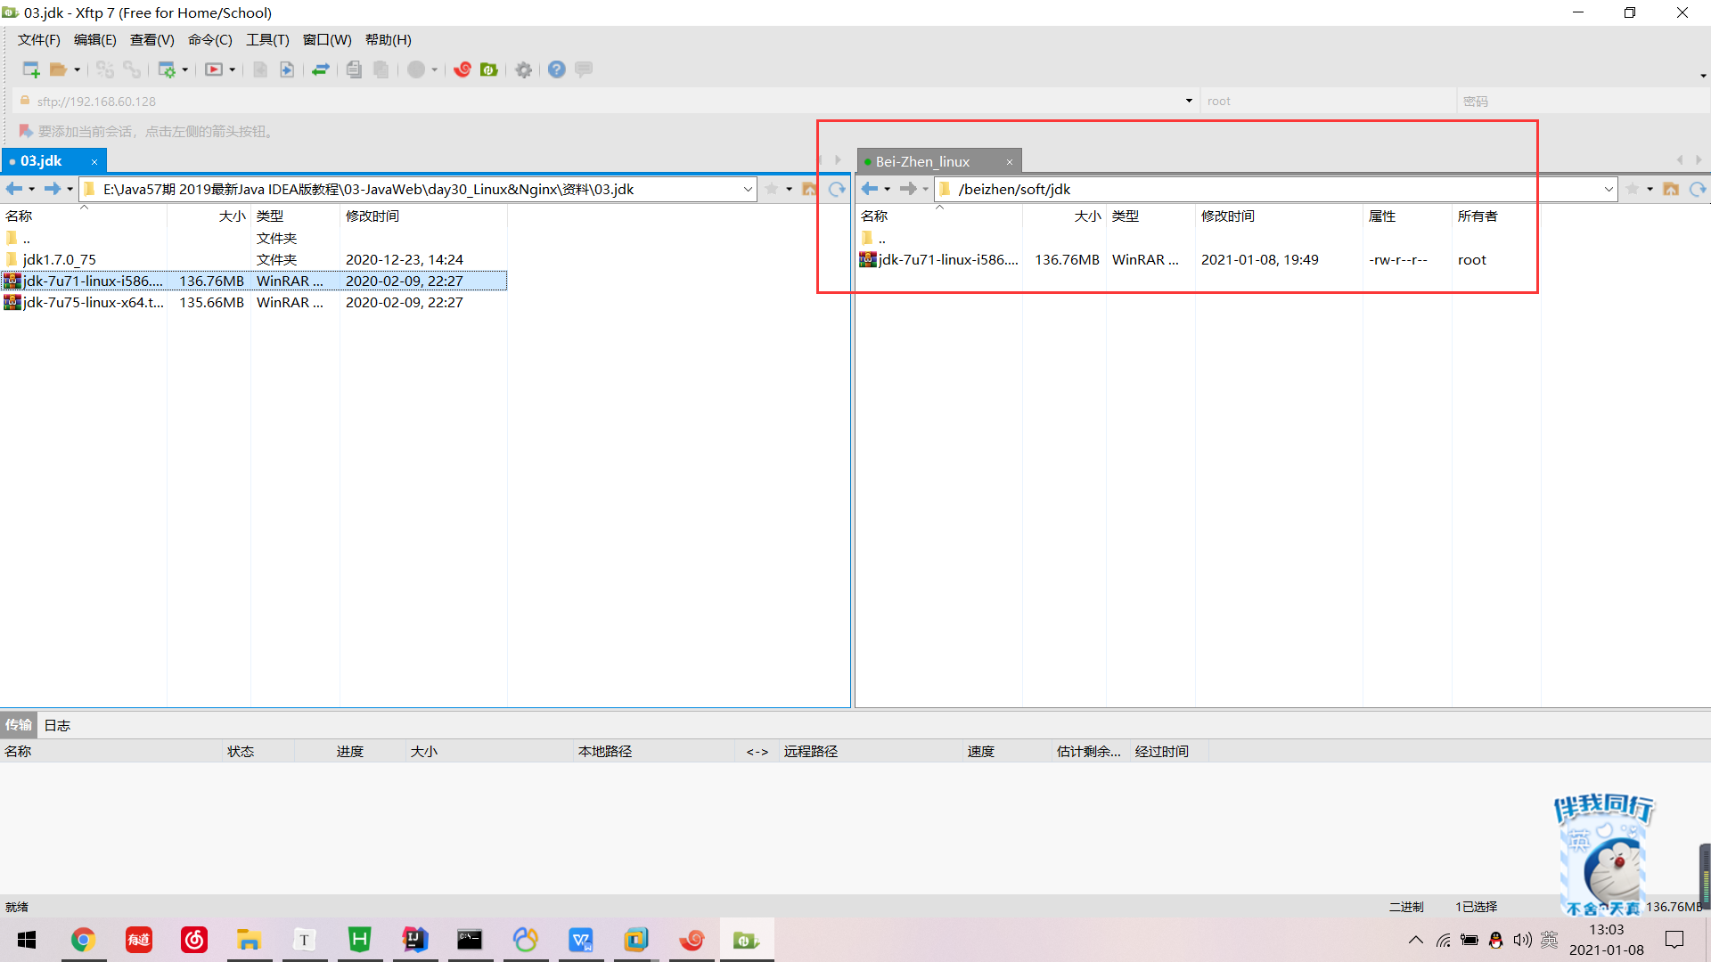Select the Bei-Zhen_linux session tab
Screen dimensions: 1711x962
pyautogui.click(x=922, y=161)
